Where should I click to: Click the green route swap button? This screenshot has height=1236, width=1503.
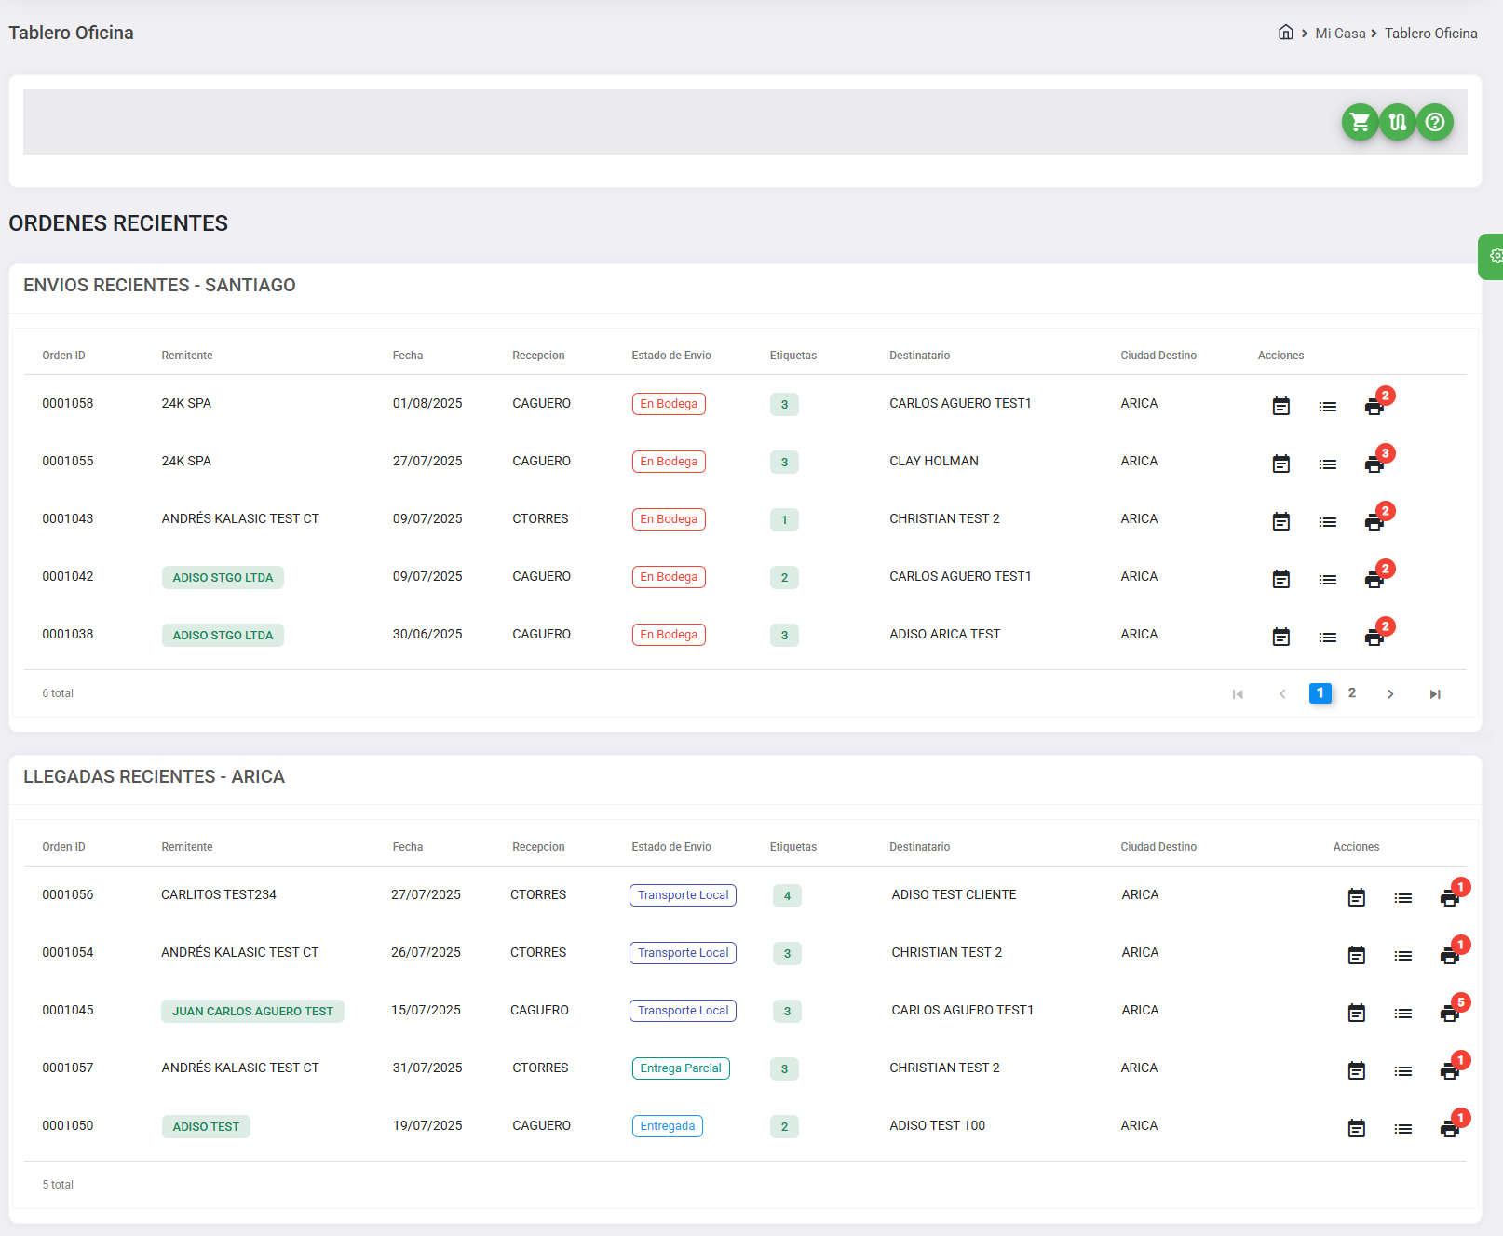1397,122
